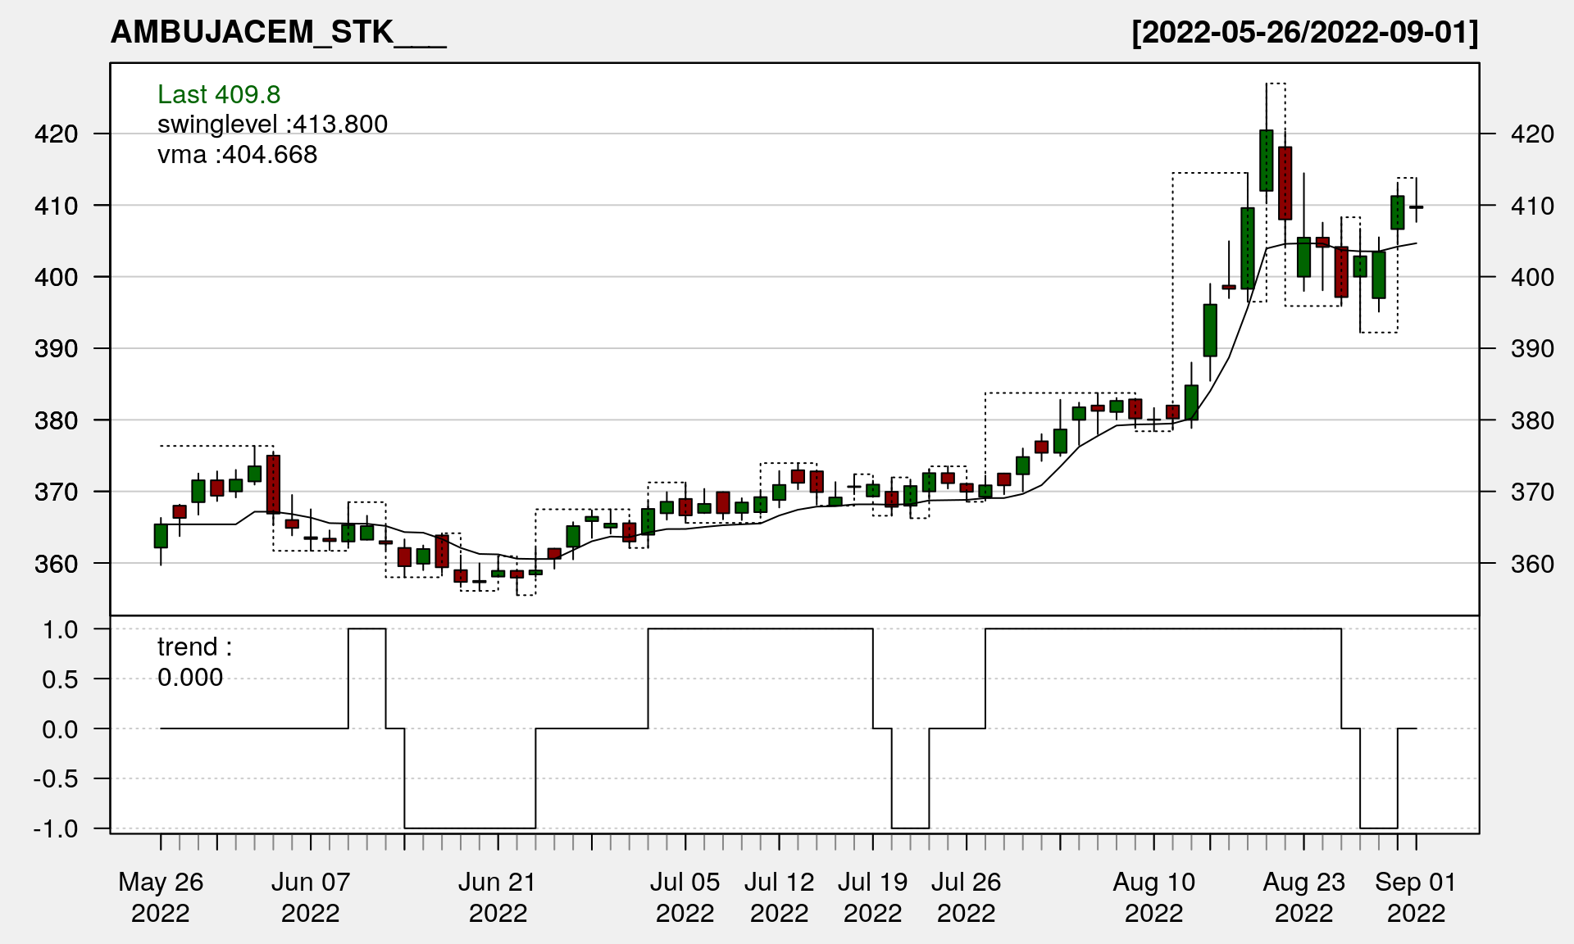The height and width of the screenshot is (944, 1574).
Task: Click the Jun 07 2022 axis label
Action: click(311, 896)
